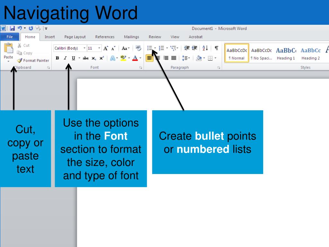This screenshot has height=247, width=329.
Task: Click the Borders grid icon
Action: coord(210,58)
